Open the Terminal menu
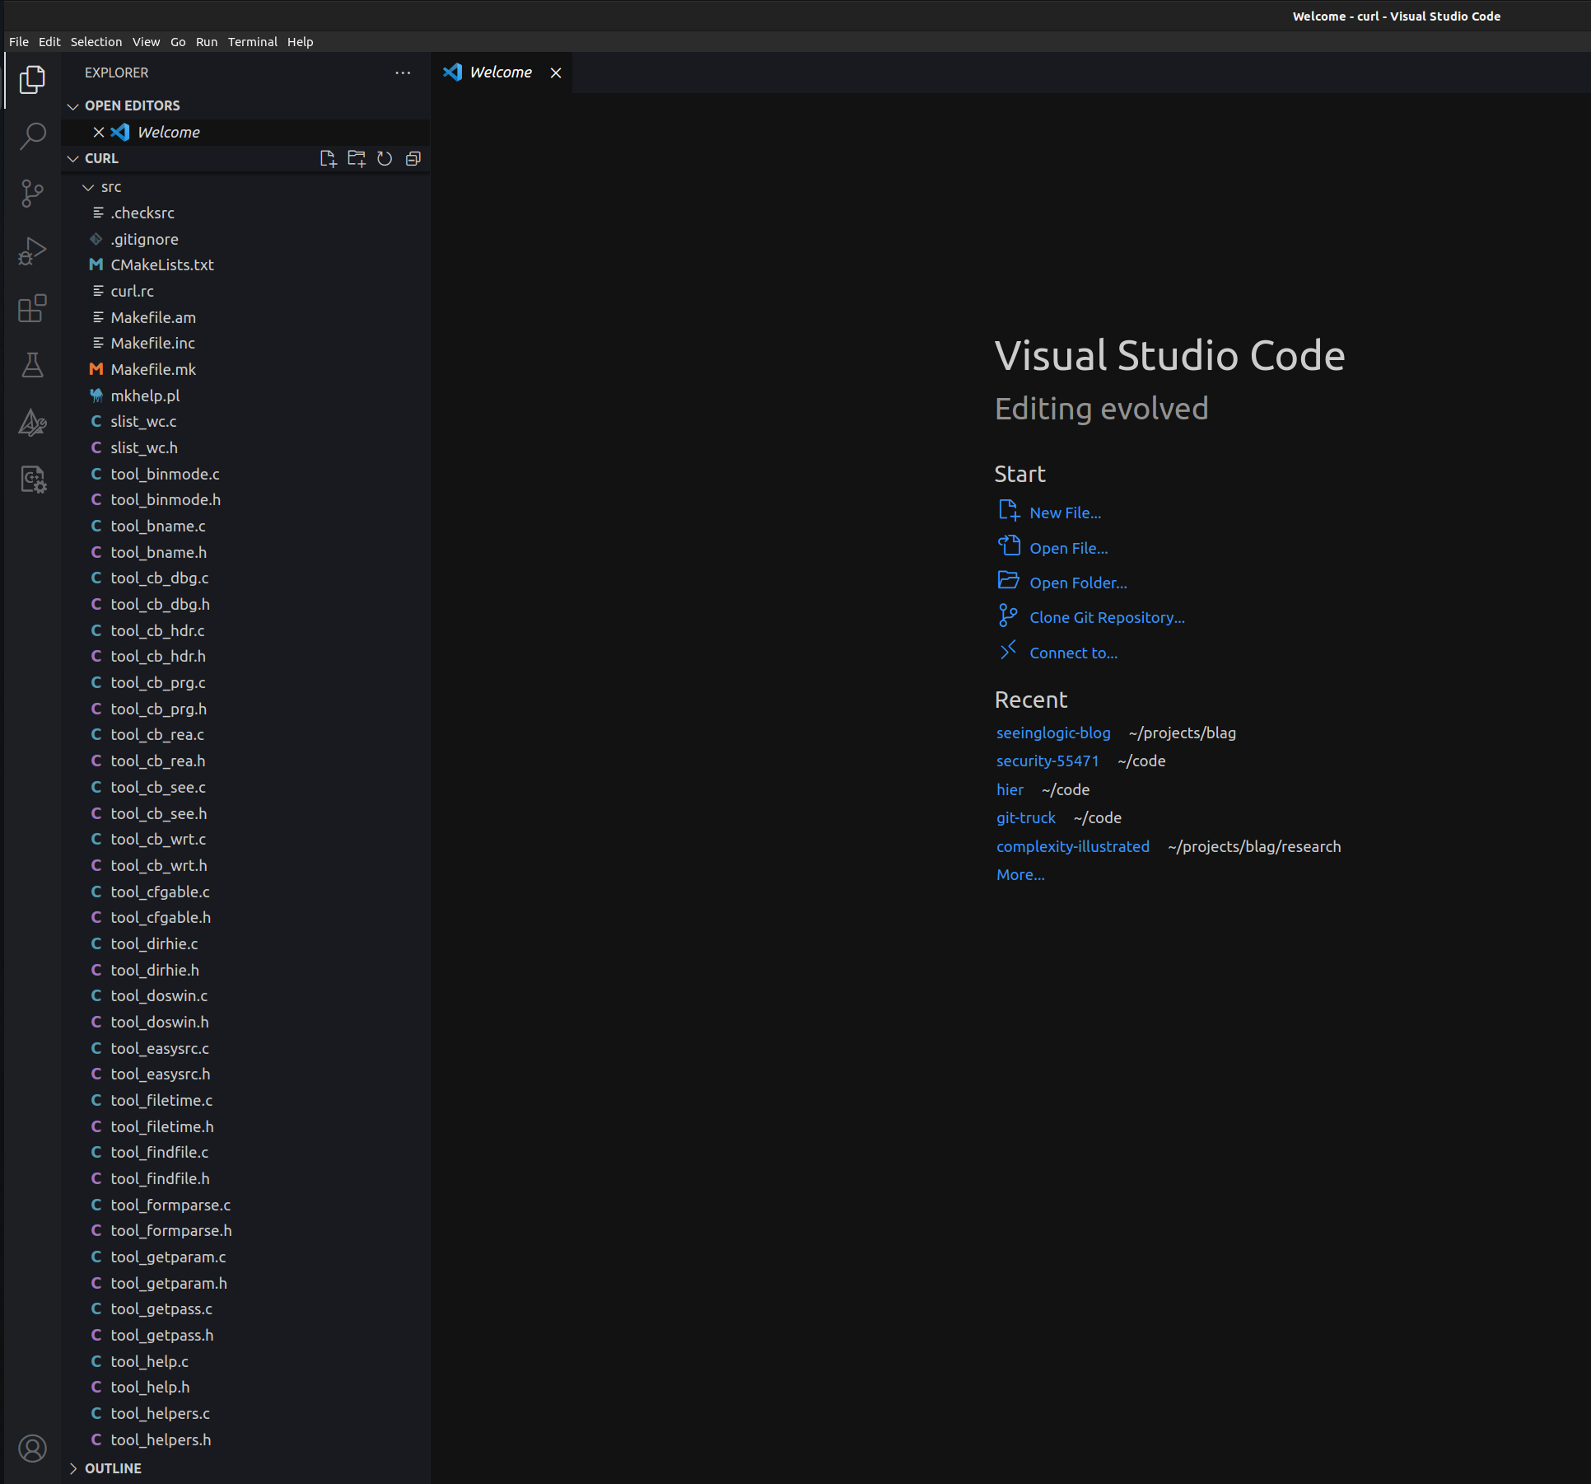 coord(253,41)
